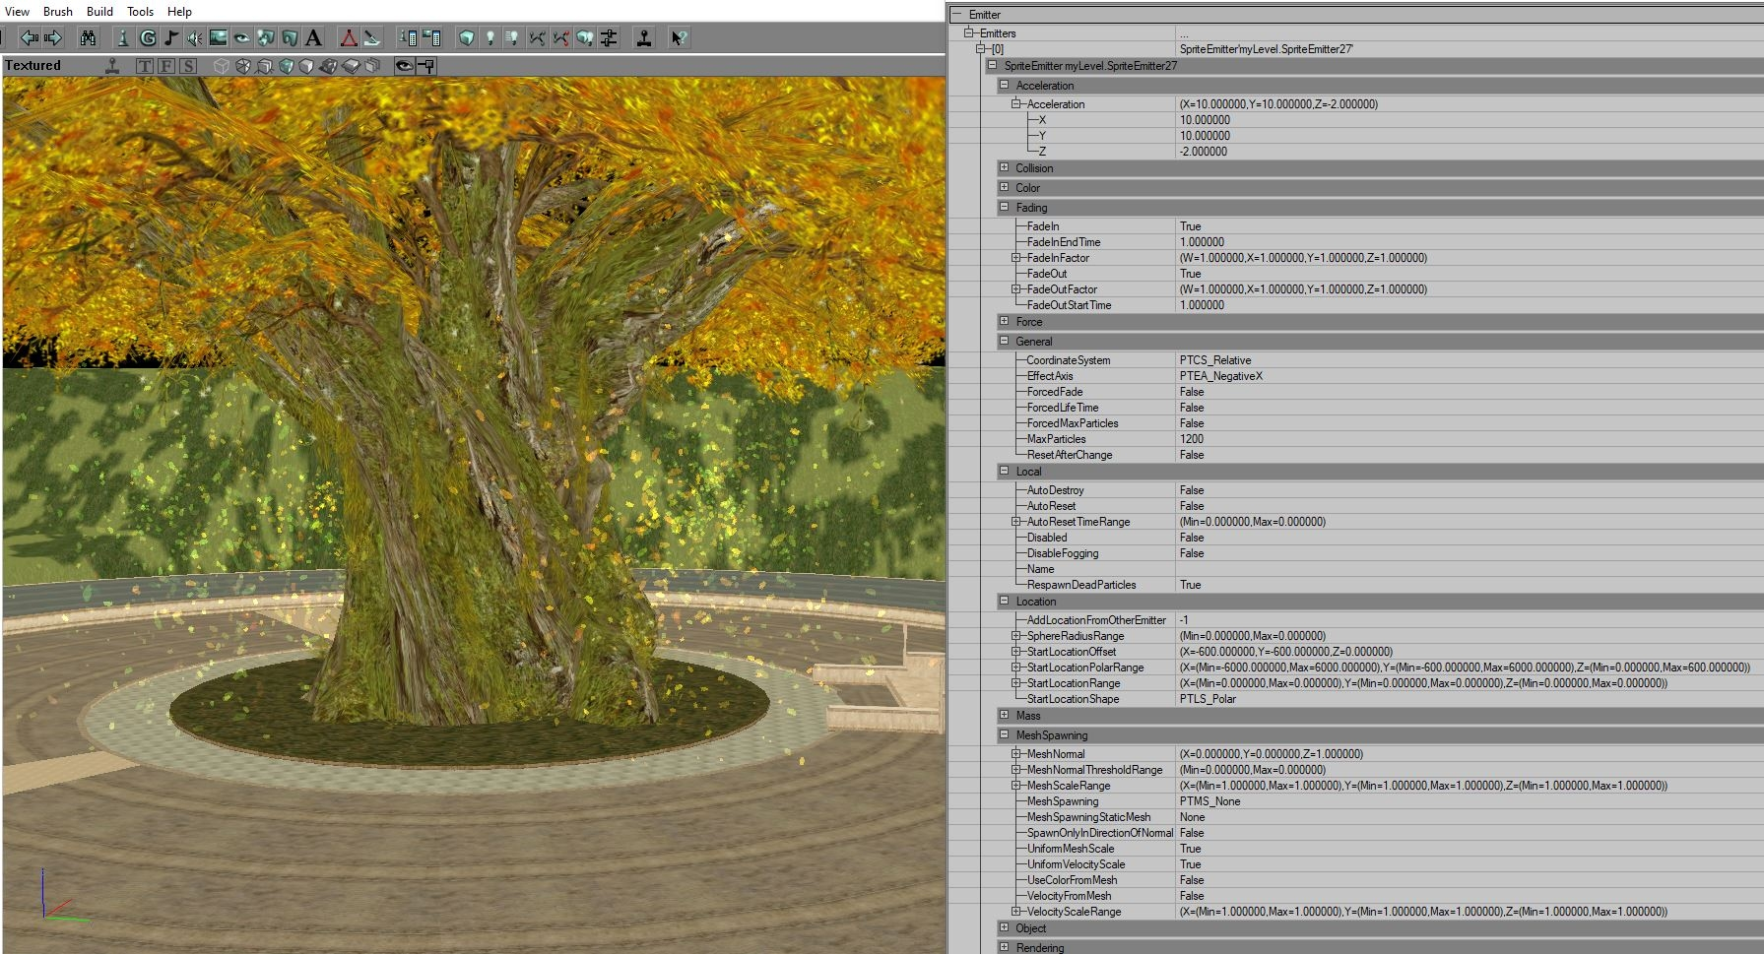
Task: Switch viewport to Side (S) view
Action: pyautogui.click(x=188, y=66)
